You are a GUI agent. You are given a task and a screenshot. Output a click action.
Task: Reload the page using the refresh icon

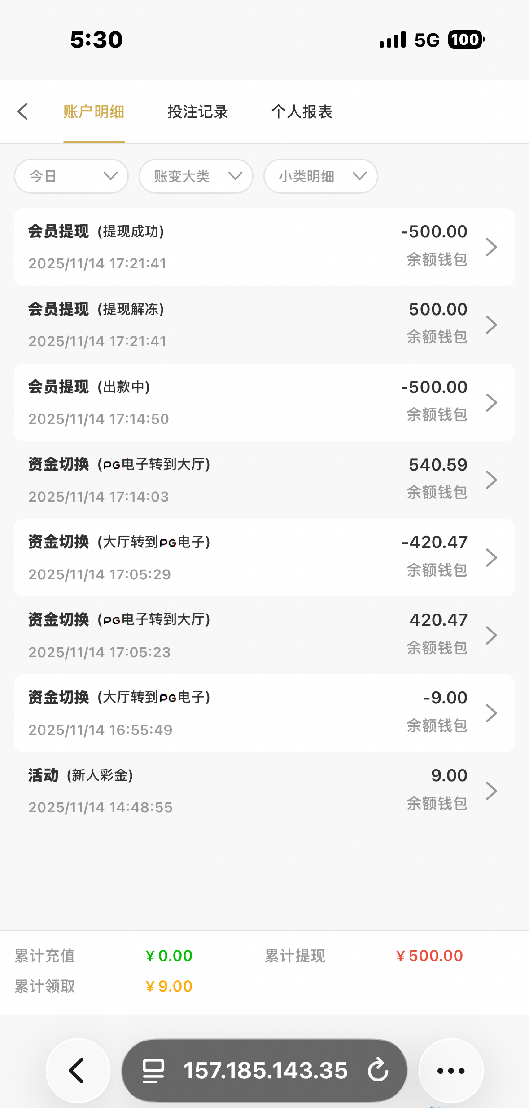pos(378,1070)
